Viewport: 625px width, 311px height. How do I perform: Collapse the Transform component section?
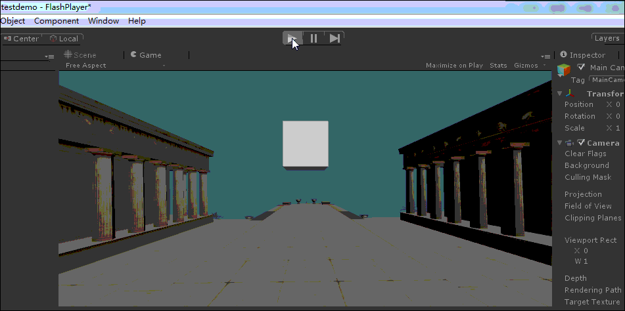tap(560, 94)
